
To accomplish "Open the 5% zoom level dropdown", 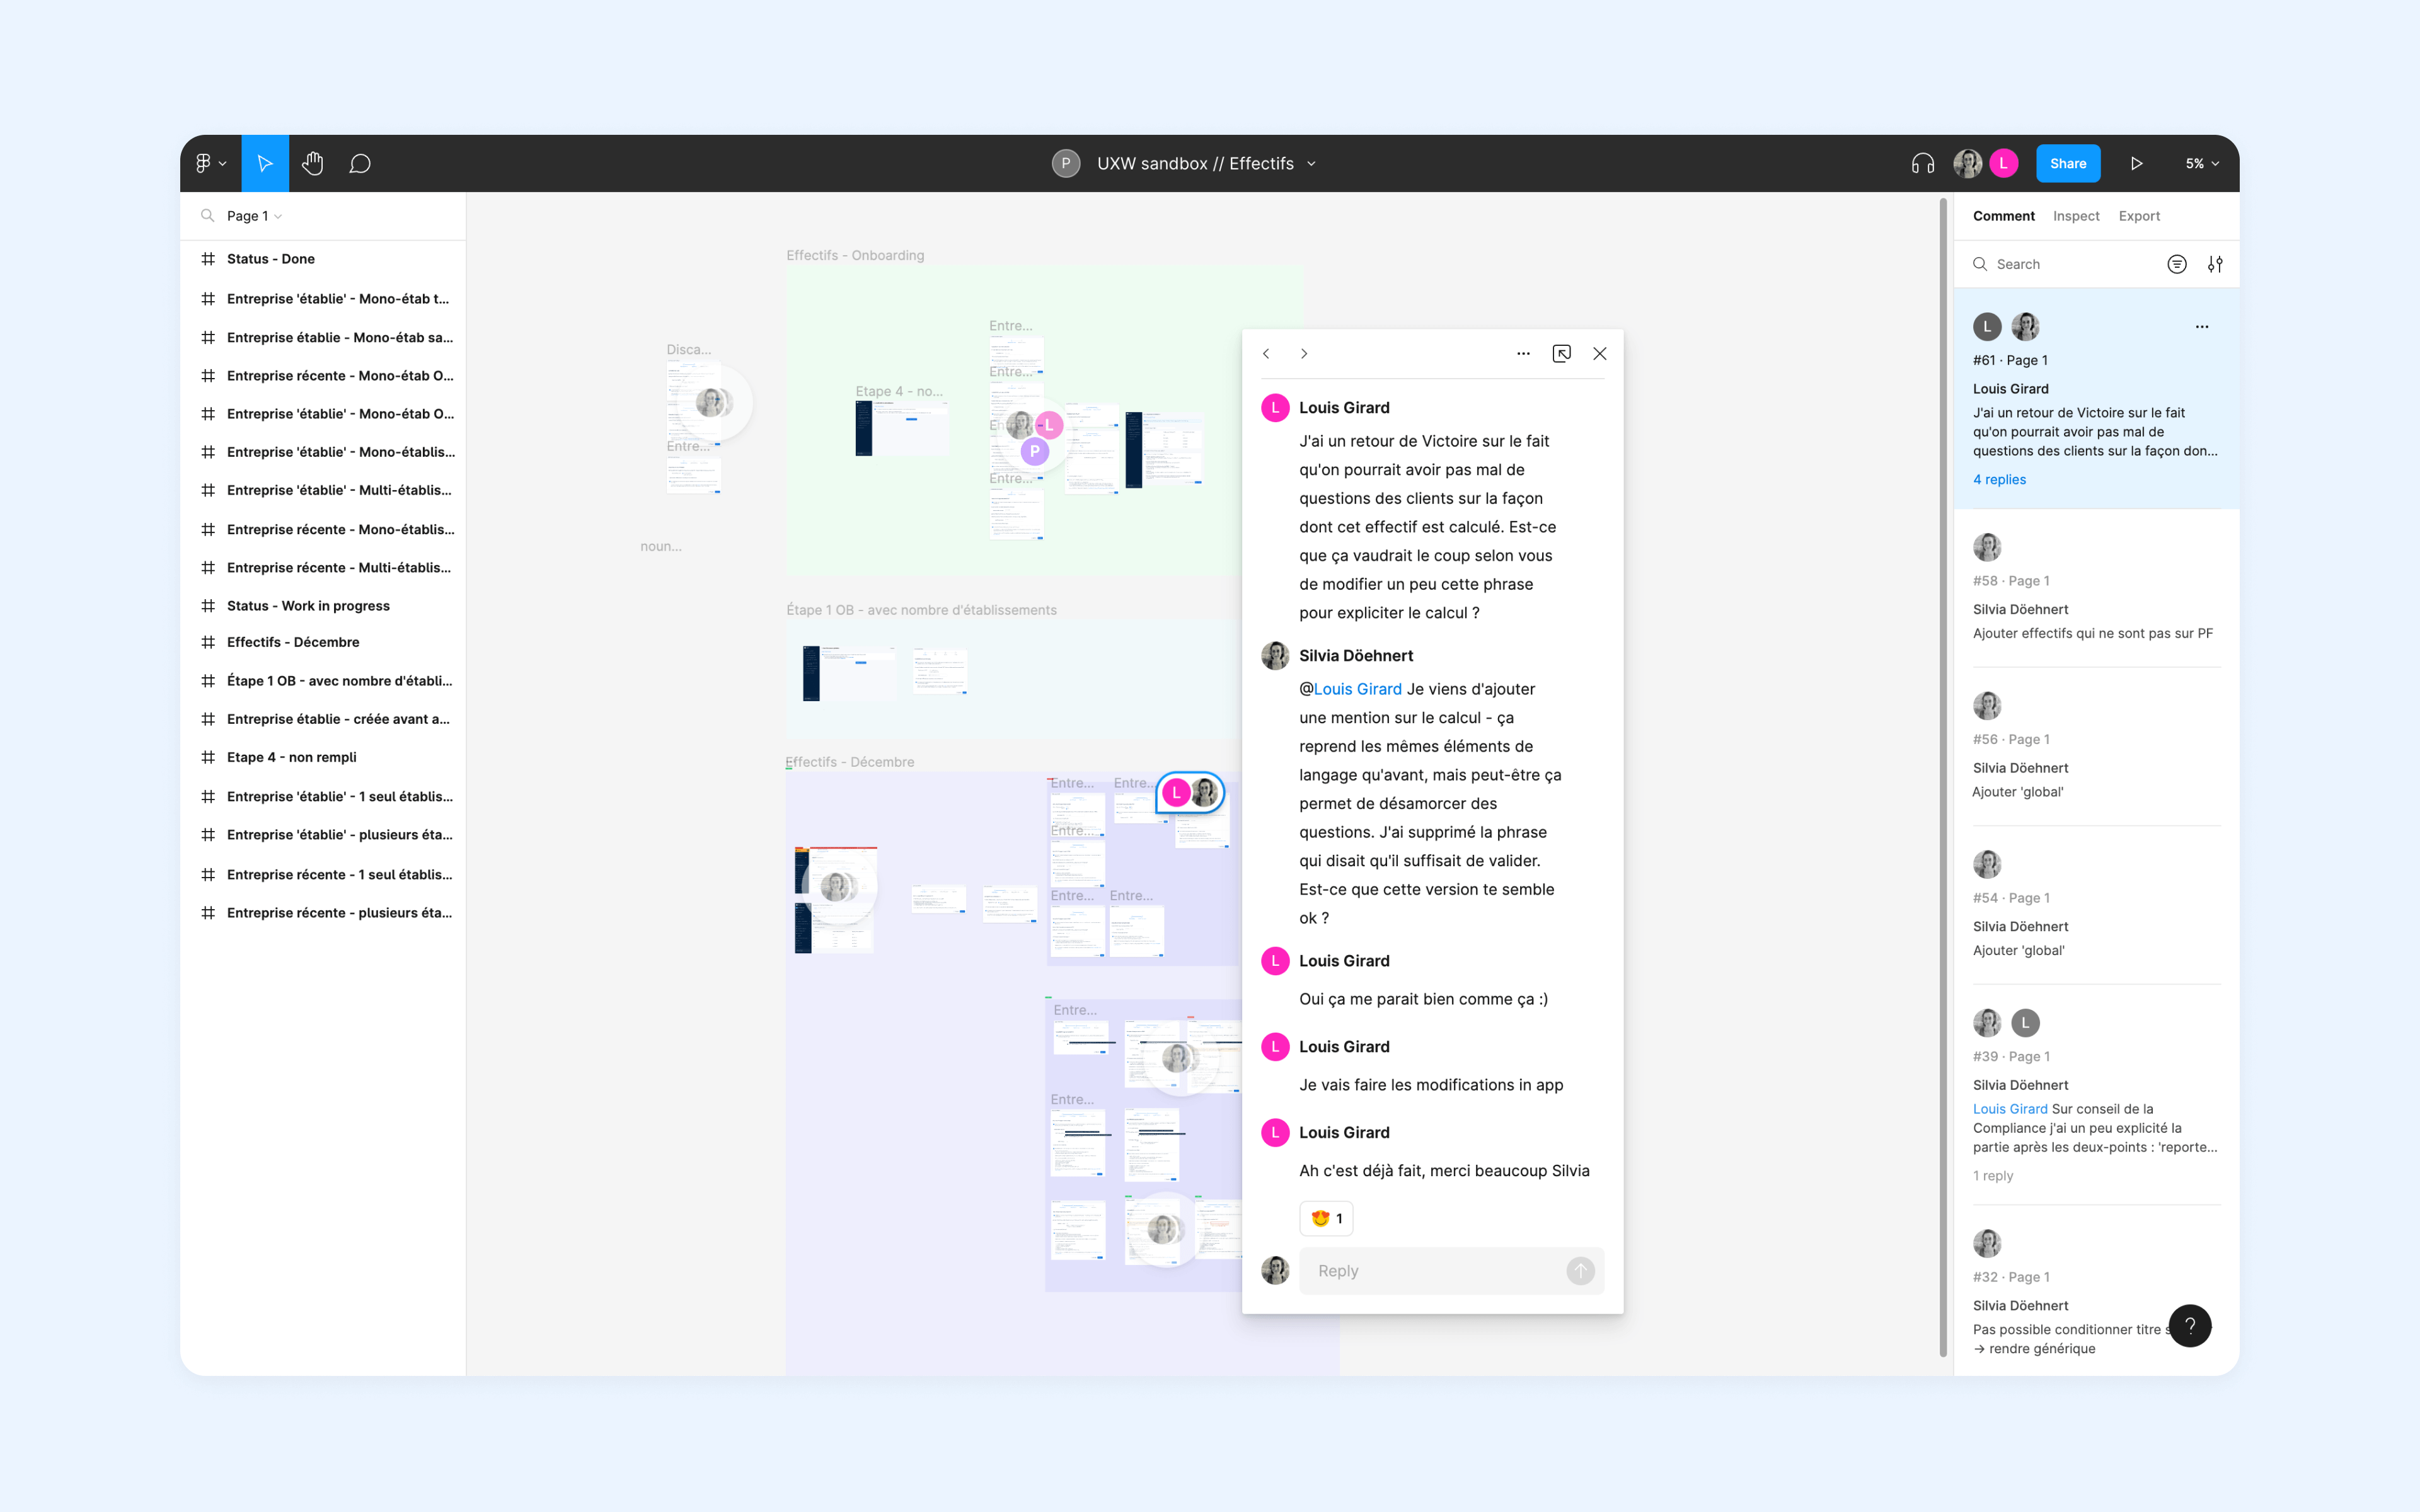I will pos(2201,163).
